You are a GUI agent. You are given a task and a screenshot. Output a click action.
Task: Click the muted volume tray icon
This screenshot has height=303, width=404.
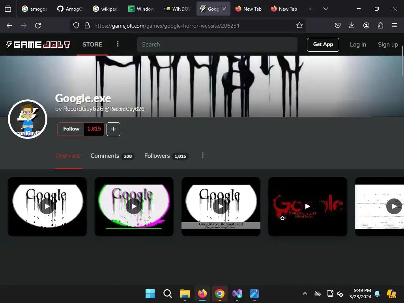[x=340, y=294]
